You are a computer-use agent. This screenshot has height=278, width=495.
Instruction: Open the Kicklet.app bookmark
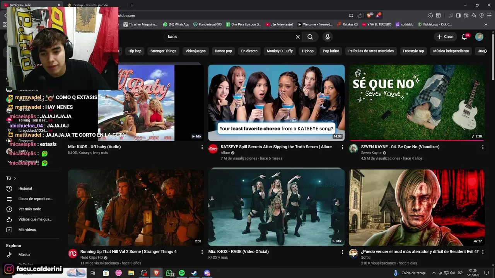[x=434, y=24]
